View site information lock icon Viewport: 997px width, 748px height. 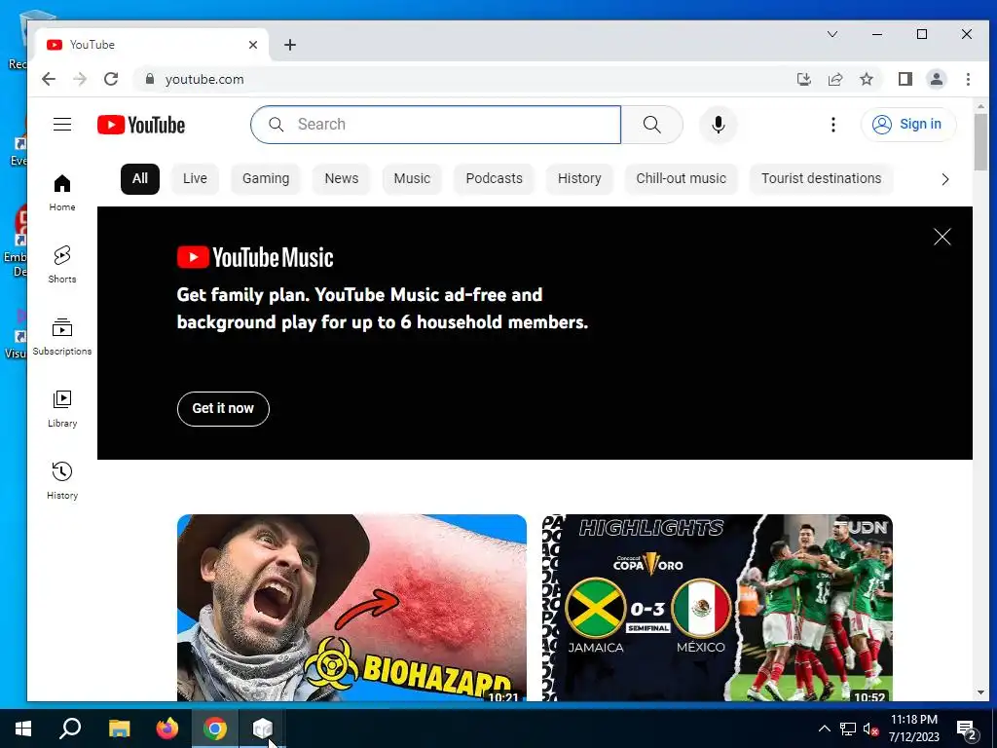tap(150, 79)
